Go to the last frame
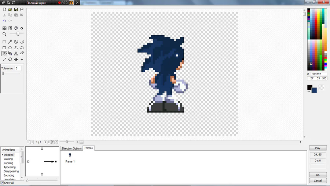 [49, 142]
